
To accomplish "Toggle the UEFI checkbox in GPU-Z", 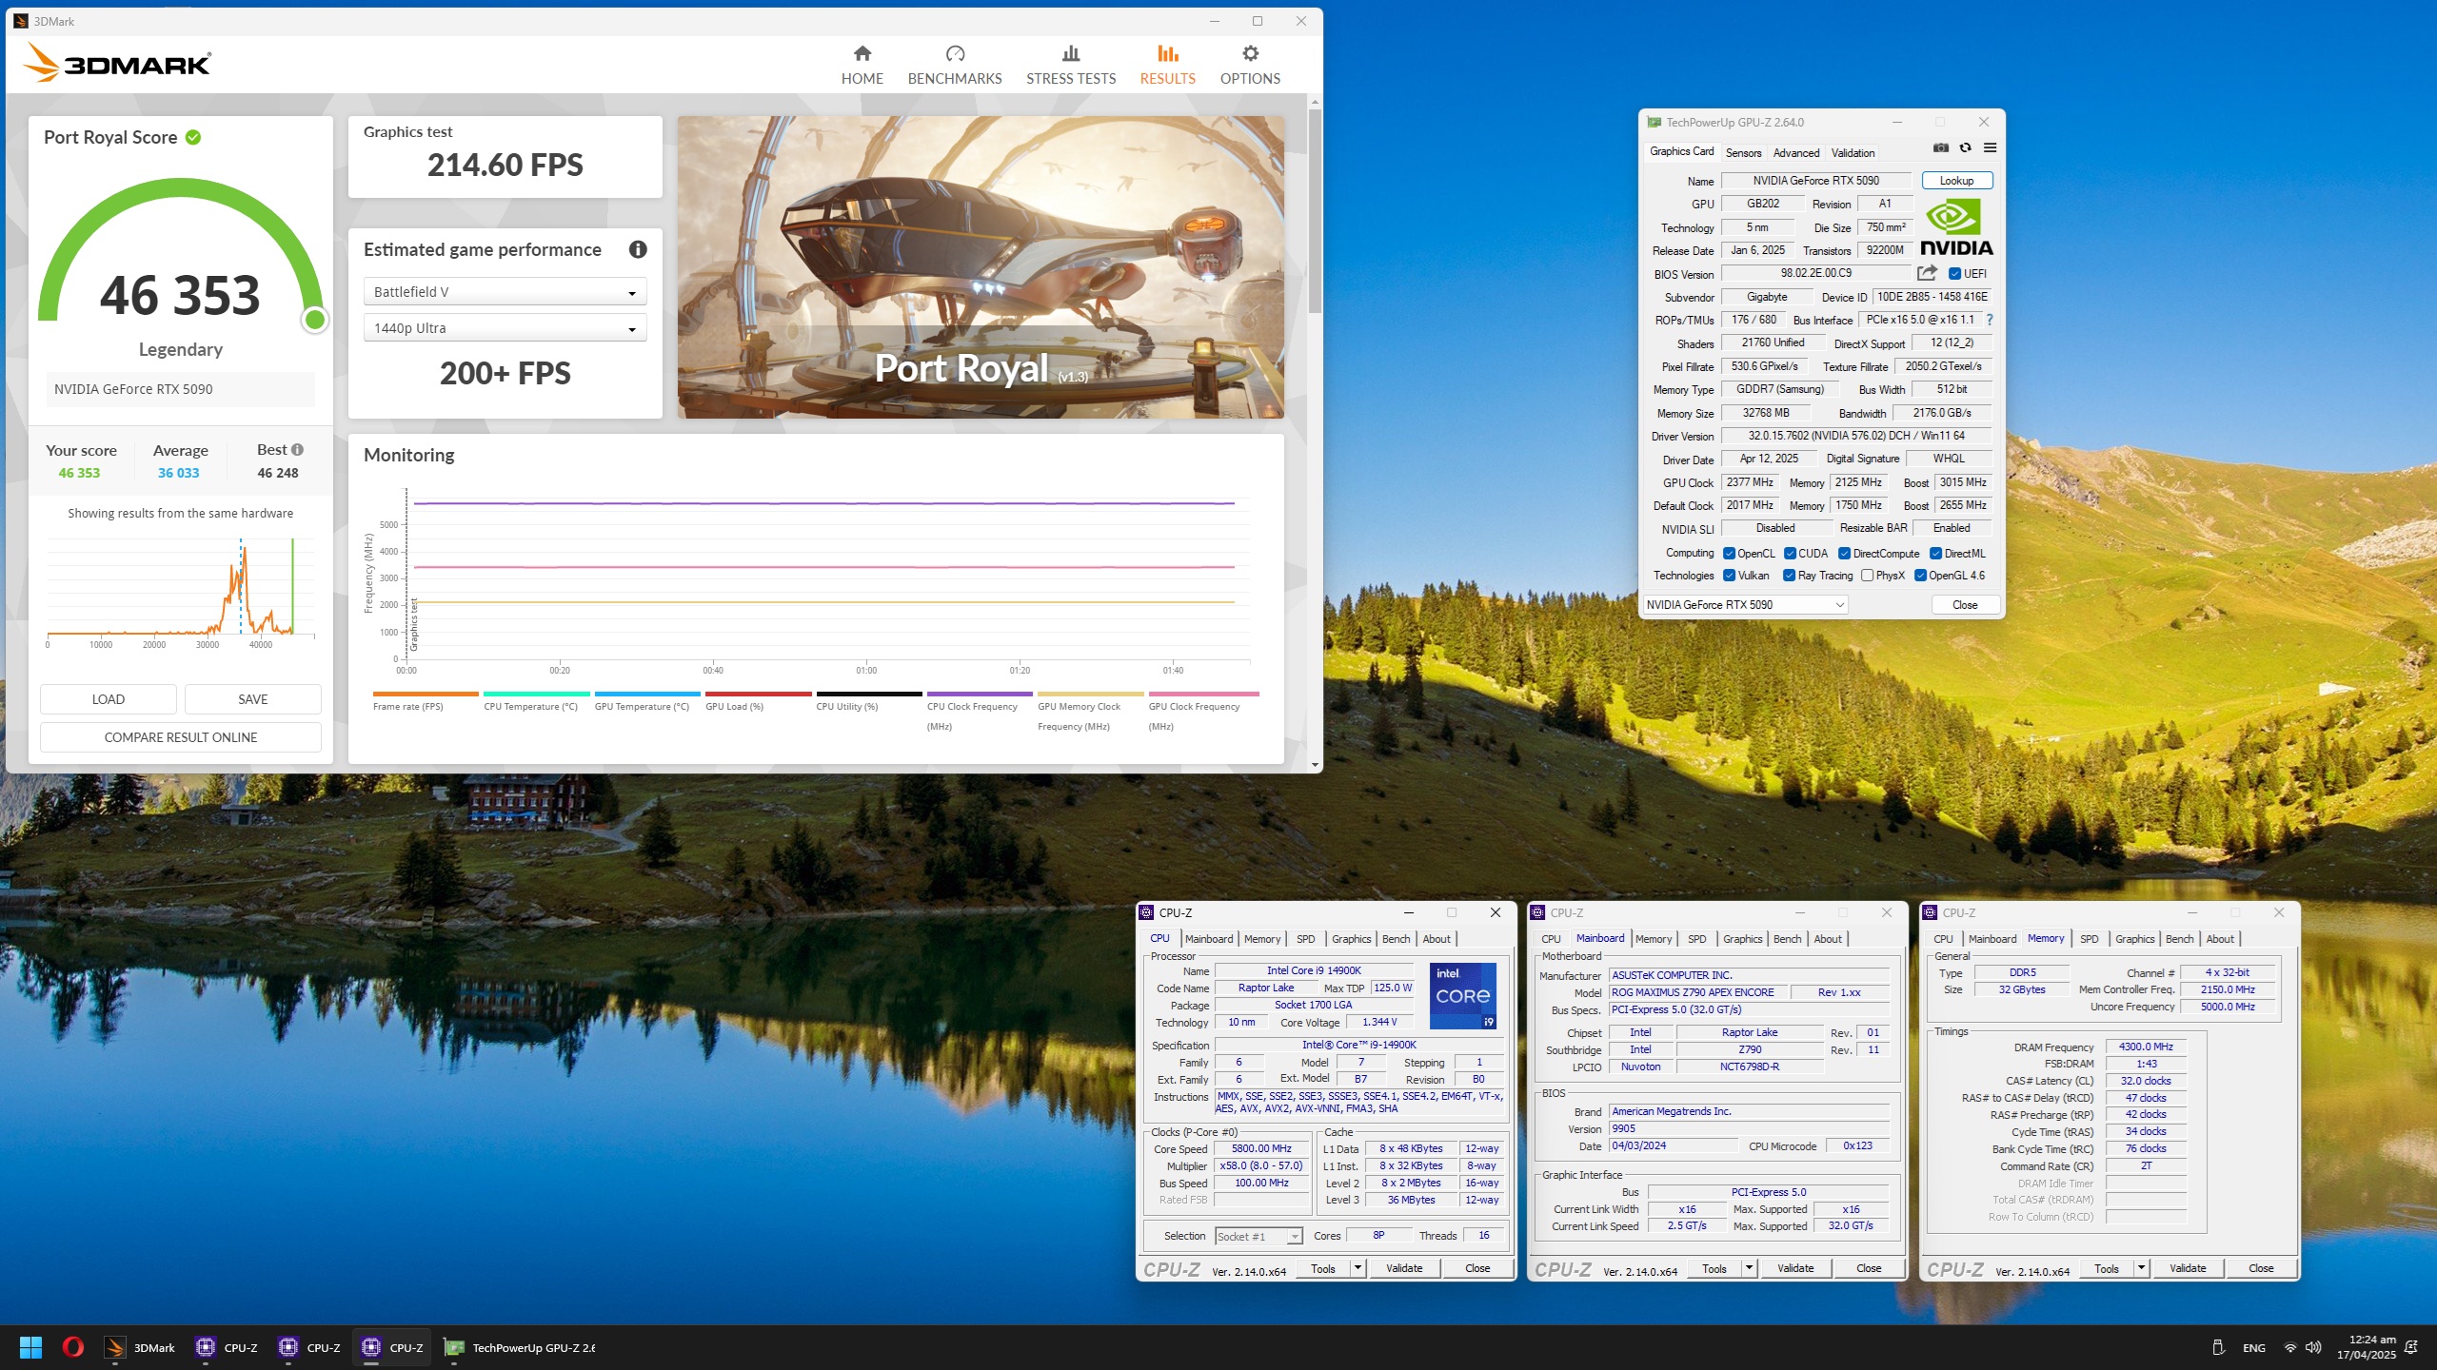I will coord(1954,274).
